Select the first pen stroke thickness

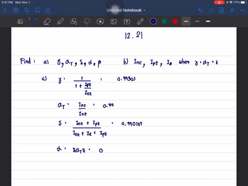(186, 21)
